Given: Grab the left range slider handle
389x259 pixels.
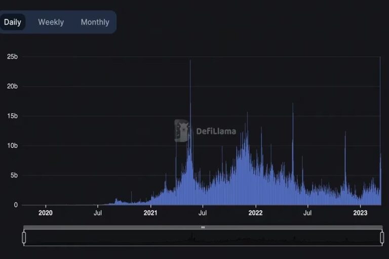Looking at the screenshot, I should pyautogui.click(x=24, y=237).
